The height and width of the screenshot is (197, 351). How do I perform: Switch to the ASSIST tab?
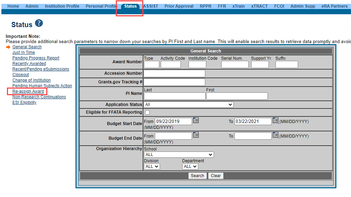150,6
